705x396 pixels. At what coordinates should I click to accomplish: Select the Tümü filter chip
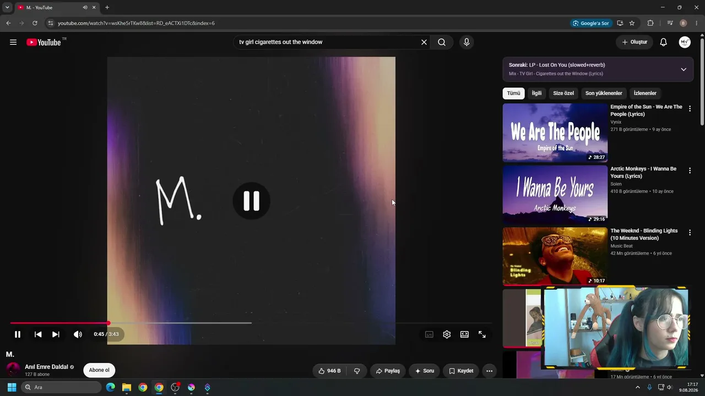[513, 94]
